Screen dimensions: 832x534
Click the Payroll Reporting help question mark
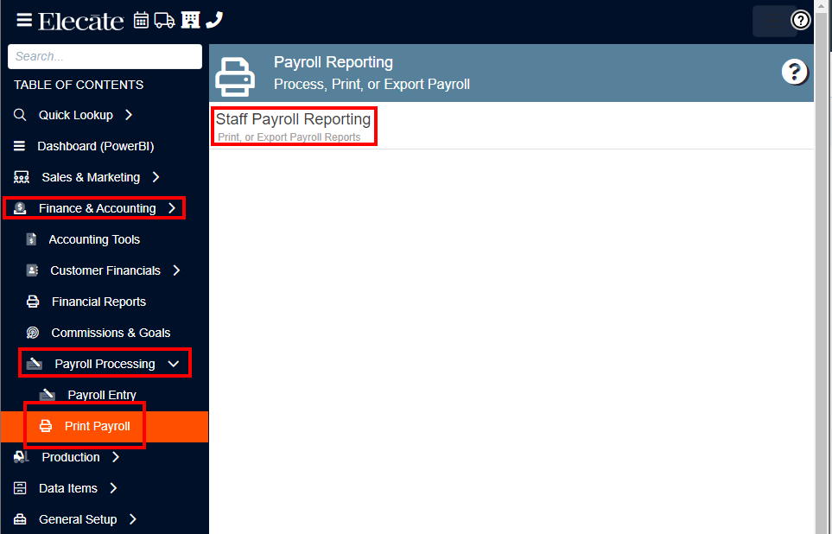(794, 72)
